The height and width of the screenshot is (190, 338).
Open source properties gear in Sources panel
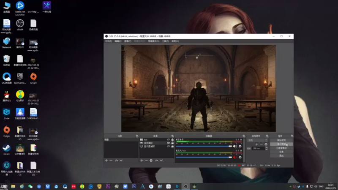click(x=151, y=160)
